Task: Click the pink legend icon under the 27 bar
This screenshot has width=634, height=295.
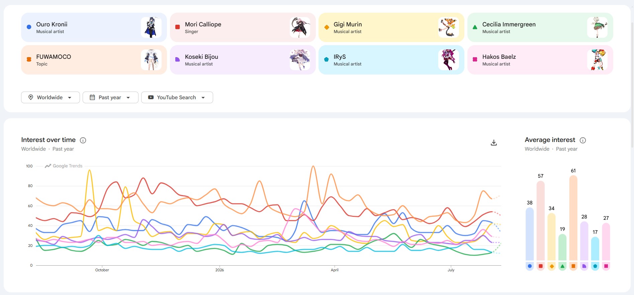Action: click(606, 266)
